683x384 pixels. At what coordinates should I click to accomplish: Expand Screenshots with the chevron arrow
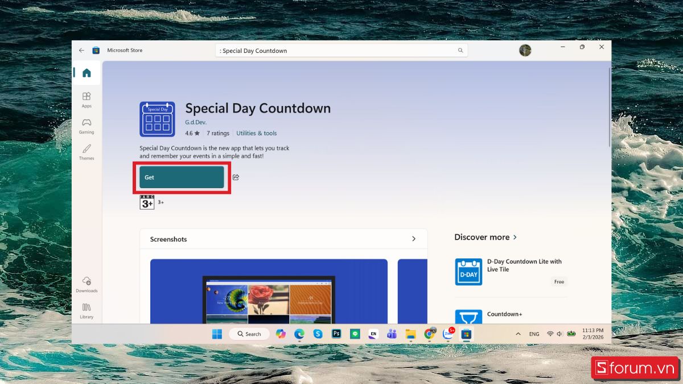pyautogui.click(x=414, y=239)
